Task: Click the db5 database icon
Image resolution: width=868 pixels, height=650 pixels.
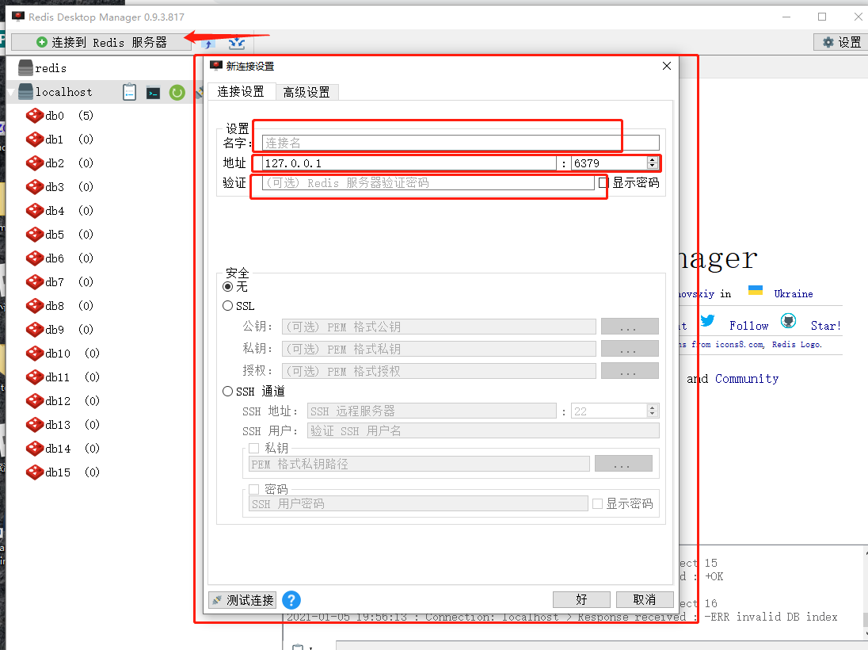Action: (x=35, y=235)
